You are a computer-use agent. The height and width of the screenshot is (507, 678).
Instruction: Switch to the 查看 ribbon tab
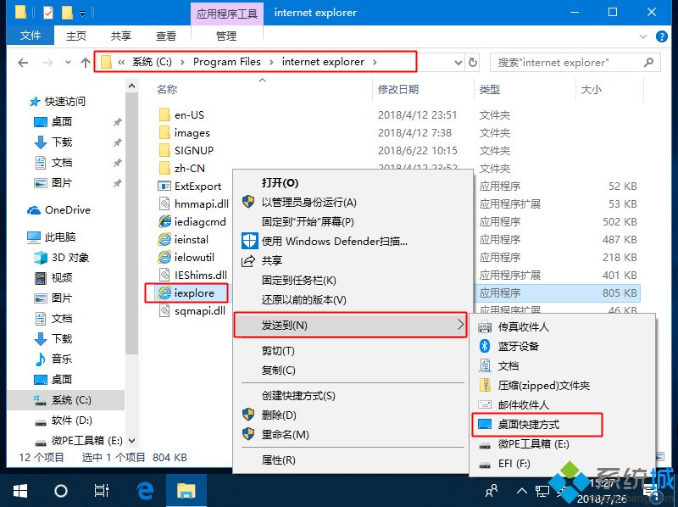click(165, 36)
